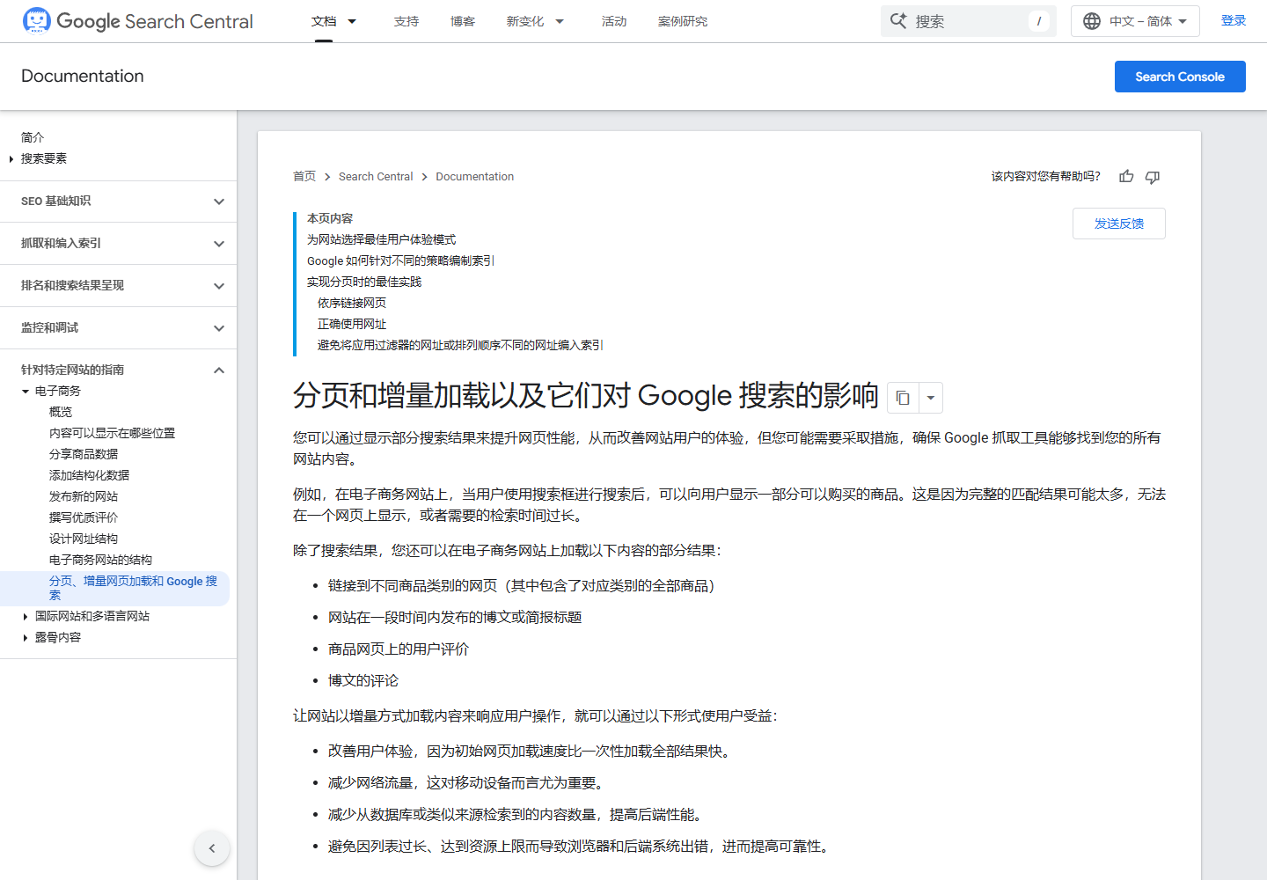Viewport: 1267px width, 880px height.
Task: Open the dropdown arrow beside the copy icon
Action: [931, 398]
